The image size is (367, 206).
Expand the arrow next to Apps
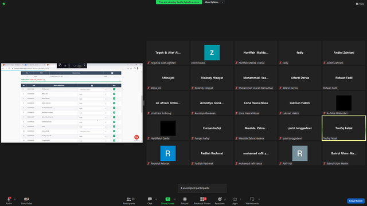240,199
